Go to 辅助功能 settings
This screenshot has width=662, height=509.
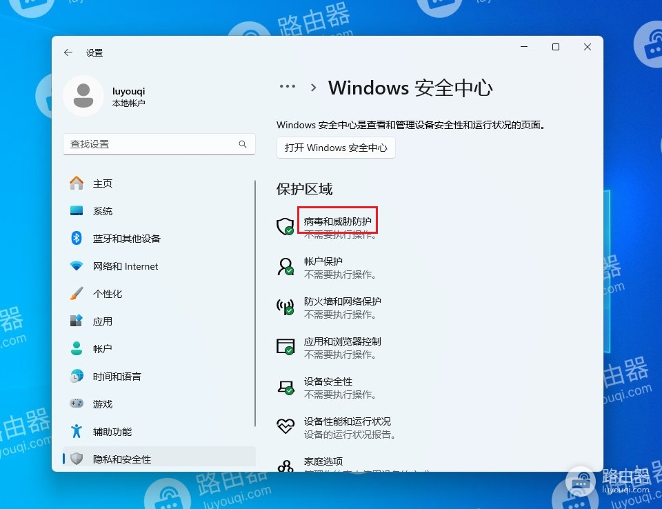159,431
